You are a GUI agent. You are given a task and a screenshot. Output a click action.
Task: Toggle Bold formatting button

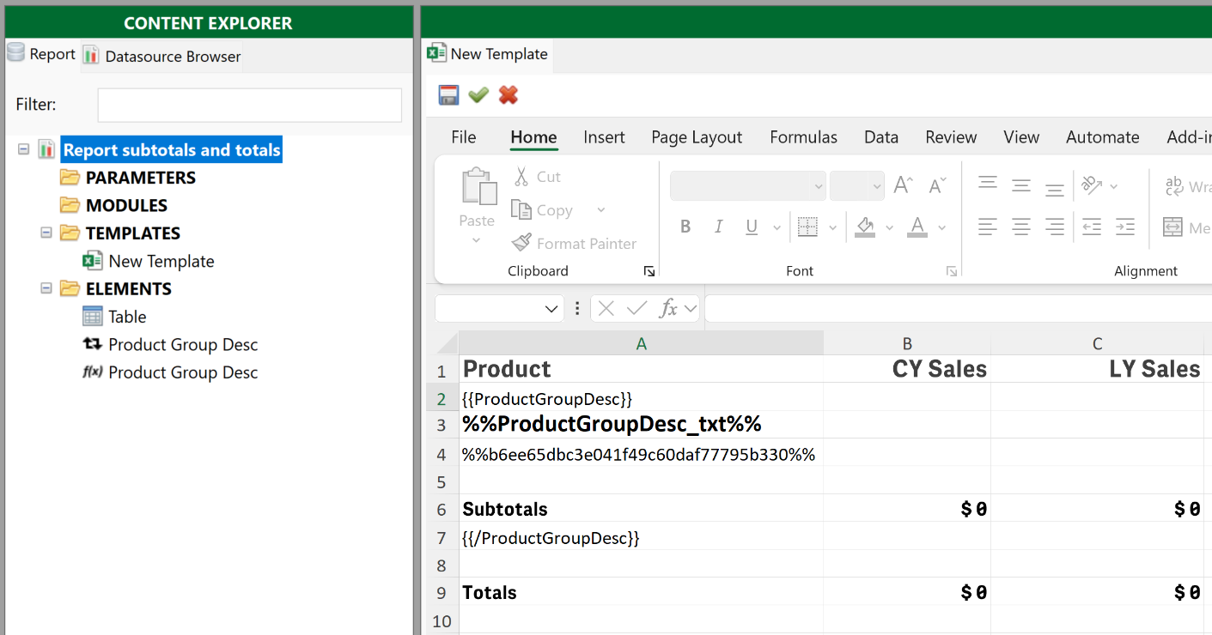tap(685, 227)
